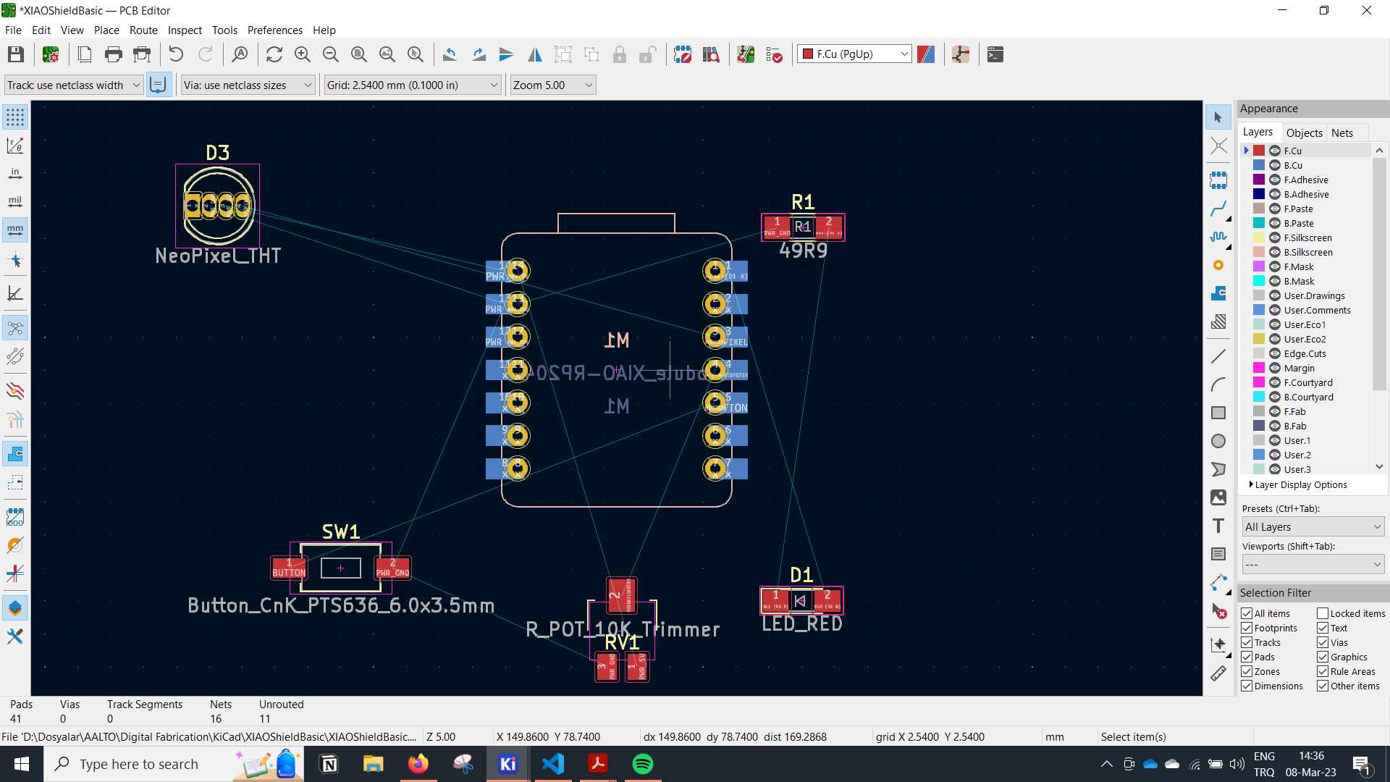Toggle Edge.Cuts layer visibility
Screen dimensions: 1390x782
coord(1276,353)
